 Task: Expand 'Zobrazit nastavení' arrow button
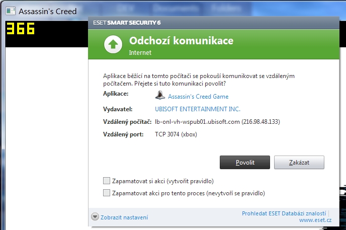(95, 217)
